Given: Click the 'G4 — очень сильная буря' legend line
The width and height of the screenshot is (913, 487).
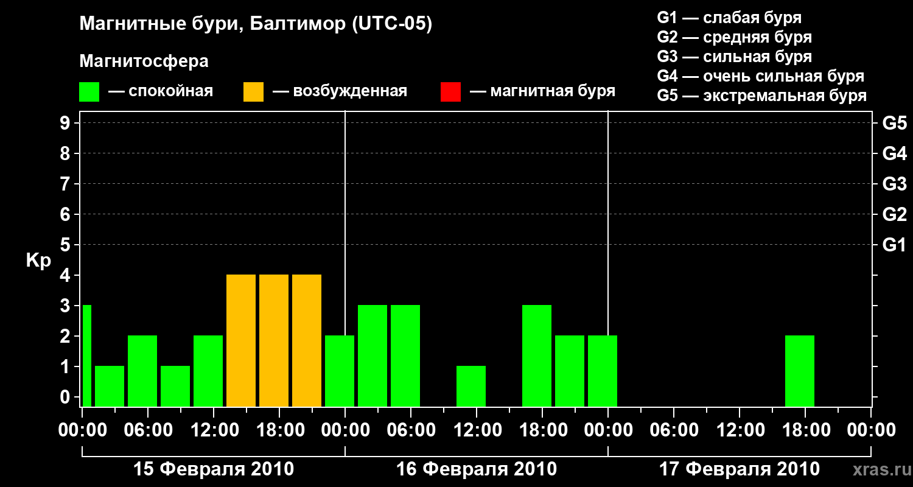Looking at the screenshot, I should coord(760,76).
